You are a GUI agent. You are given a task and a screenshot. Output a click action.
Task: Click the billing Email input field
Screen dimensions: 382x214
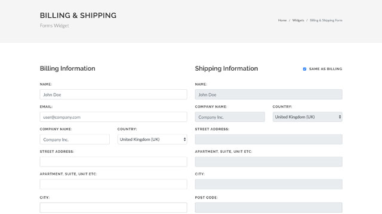tap(113, 117)
